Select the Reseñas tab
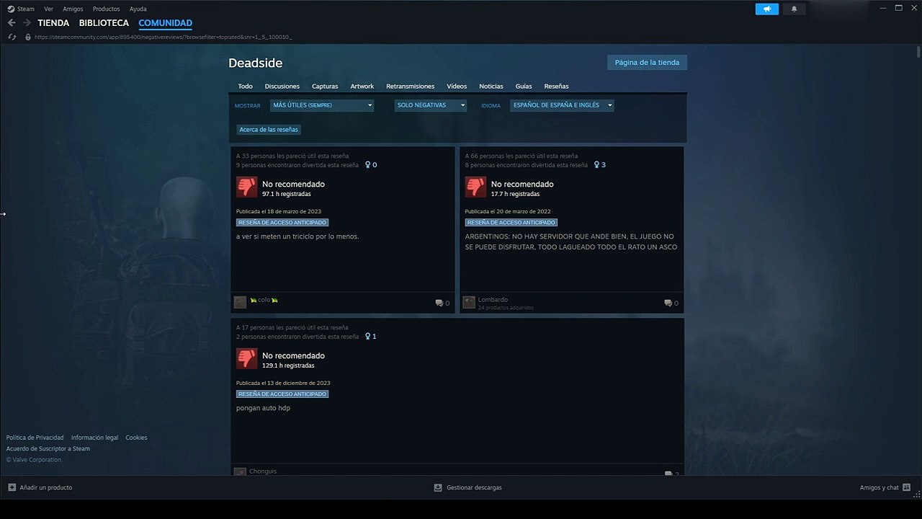Viewport: 922px width, 519px height. point(556,86)
